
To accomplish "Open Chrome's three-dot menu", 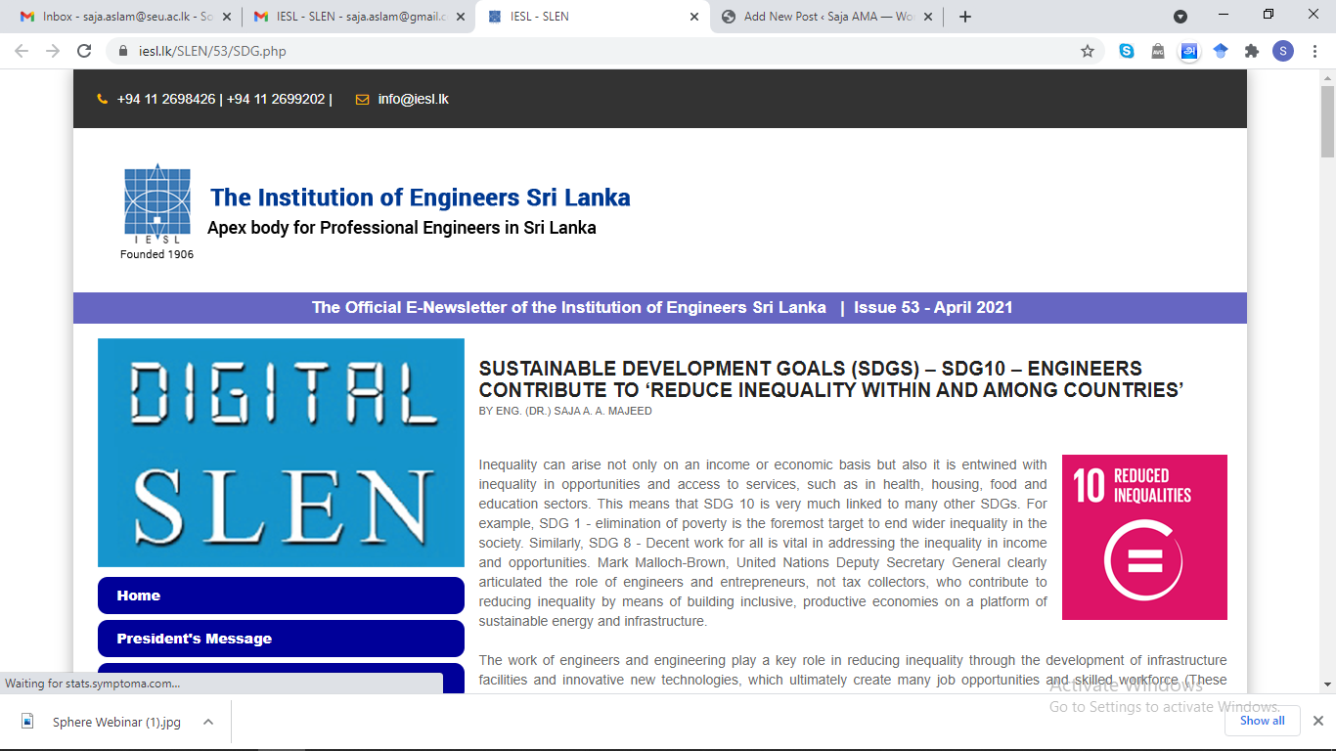I will (1314, 51).
